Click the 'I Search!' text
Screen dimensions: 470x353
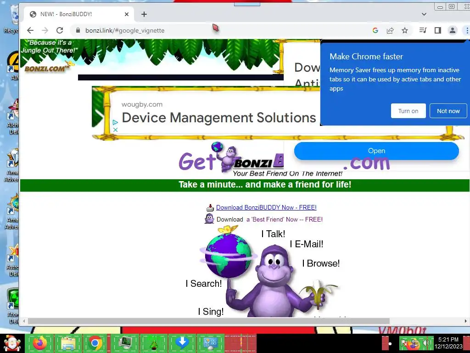point(203,283)
